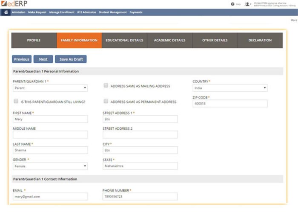Viewport: 298px width, 224px height.
Task: Open the Make Request menu
Action: point(37,12)
